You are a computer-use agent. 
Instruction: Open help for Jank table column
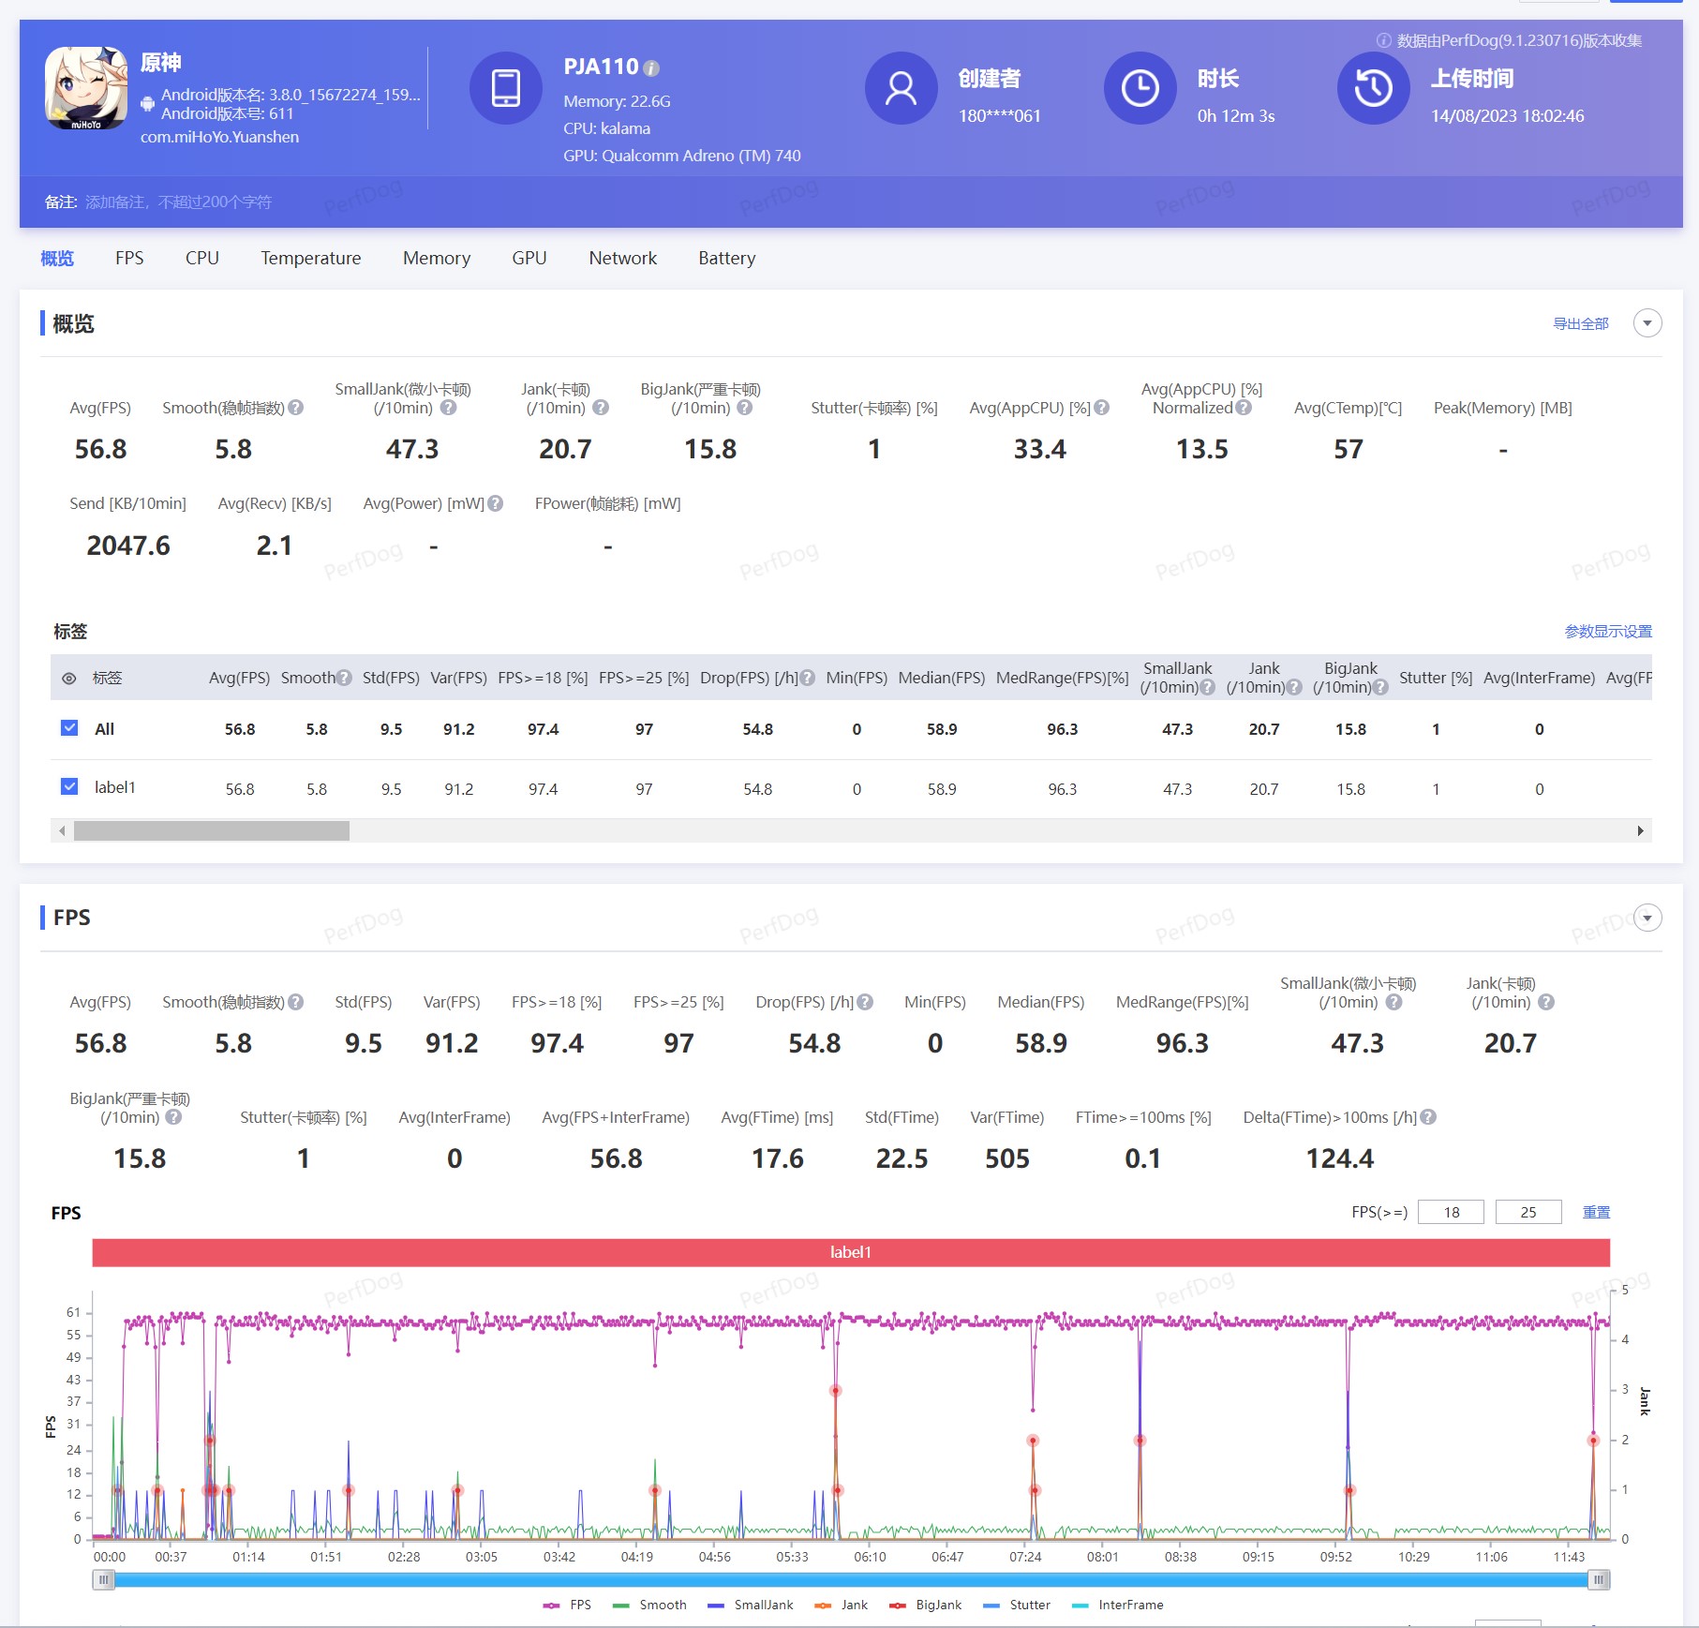[x=1294, y=687]
